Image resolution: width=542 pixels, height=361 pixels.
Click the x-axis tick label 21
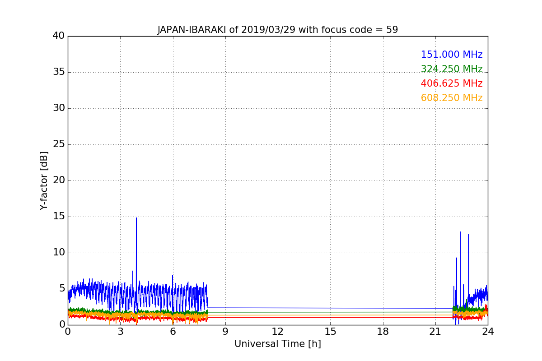click(435, 332)
